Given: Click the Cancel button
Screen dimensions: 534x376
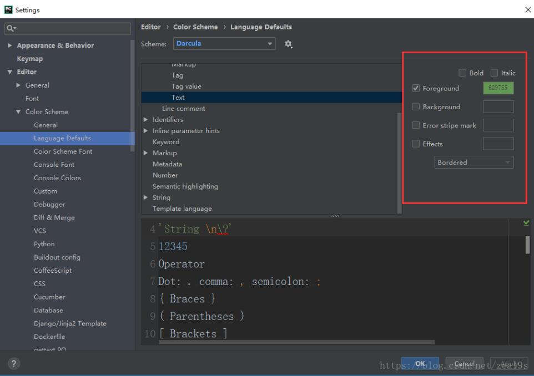Looking at the screenshot, I should coord(465,364).
